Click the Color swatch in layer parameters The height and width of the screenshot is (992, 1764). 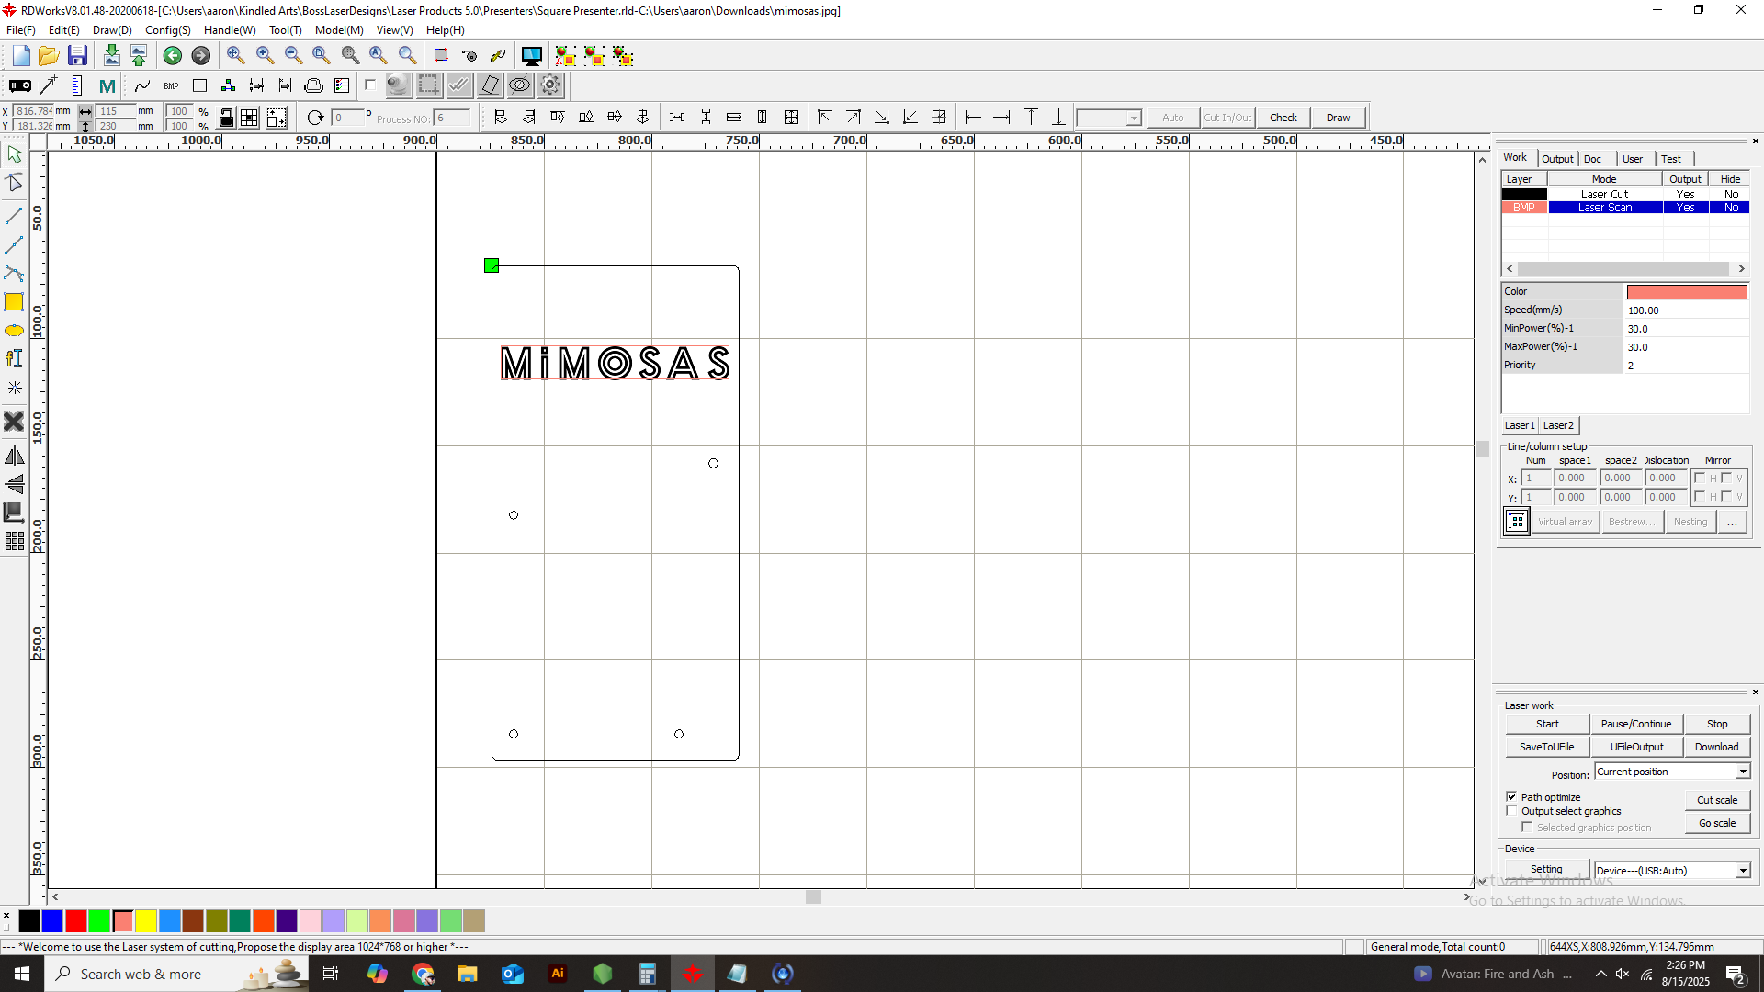coord(1687,292)
